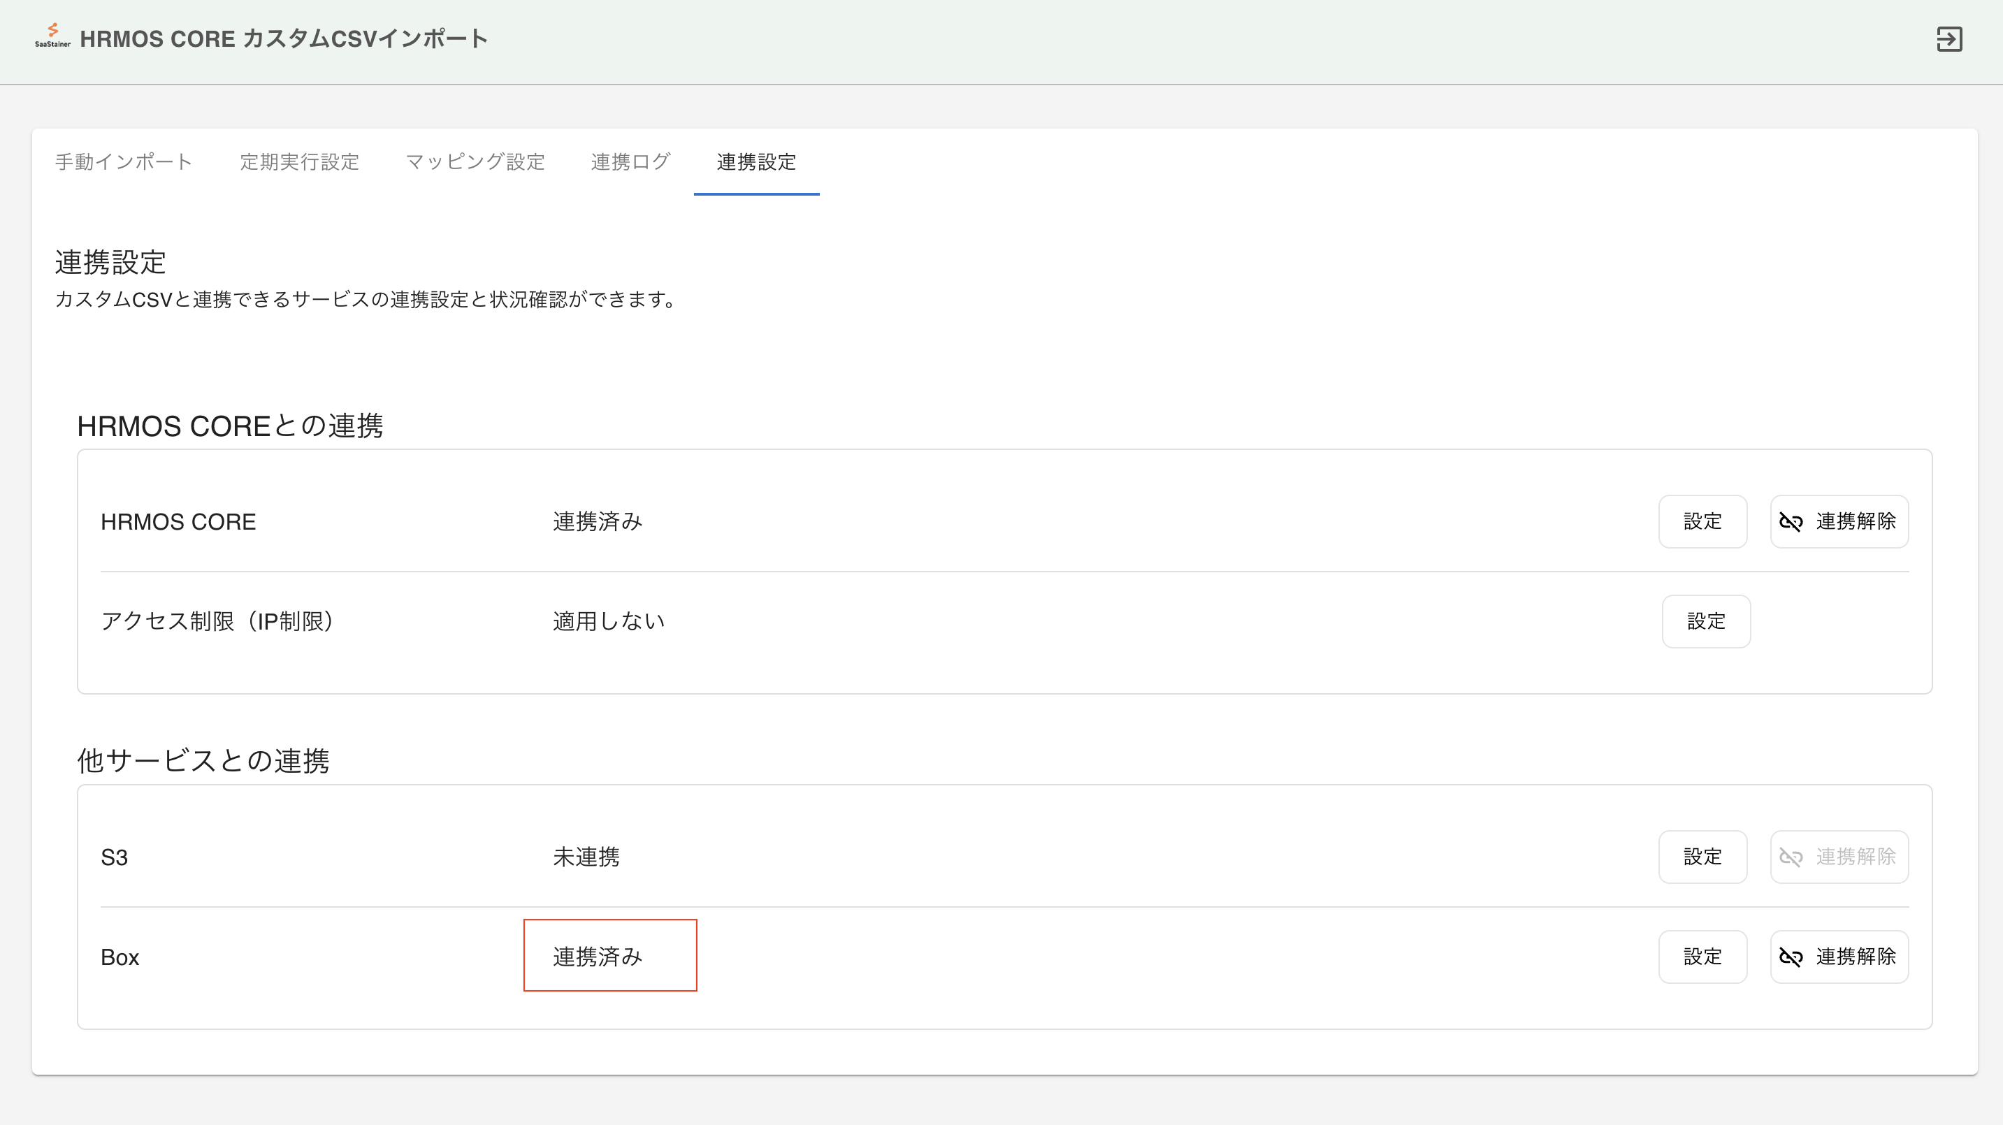Click unlink icon in Box row
Screen dimensions: 2003x1125
click(1791, 957)
